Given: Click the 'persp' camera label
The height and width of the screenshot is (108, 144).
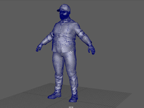Looking at the screenshot, I should tap(71, 107).
